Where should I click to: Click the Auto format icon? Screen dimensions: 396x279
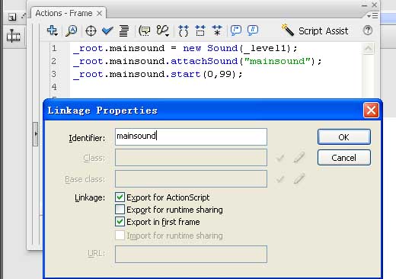[124, 31]
